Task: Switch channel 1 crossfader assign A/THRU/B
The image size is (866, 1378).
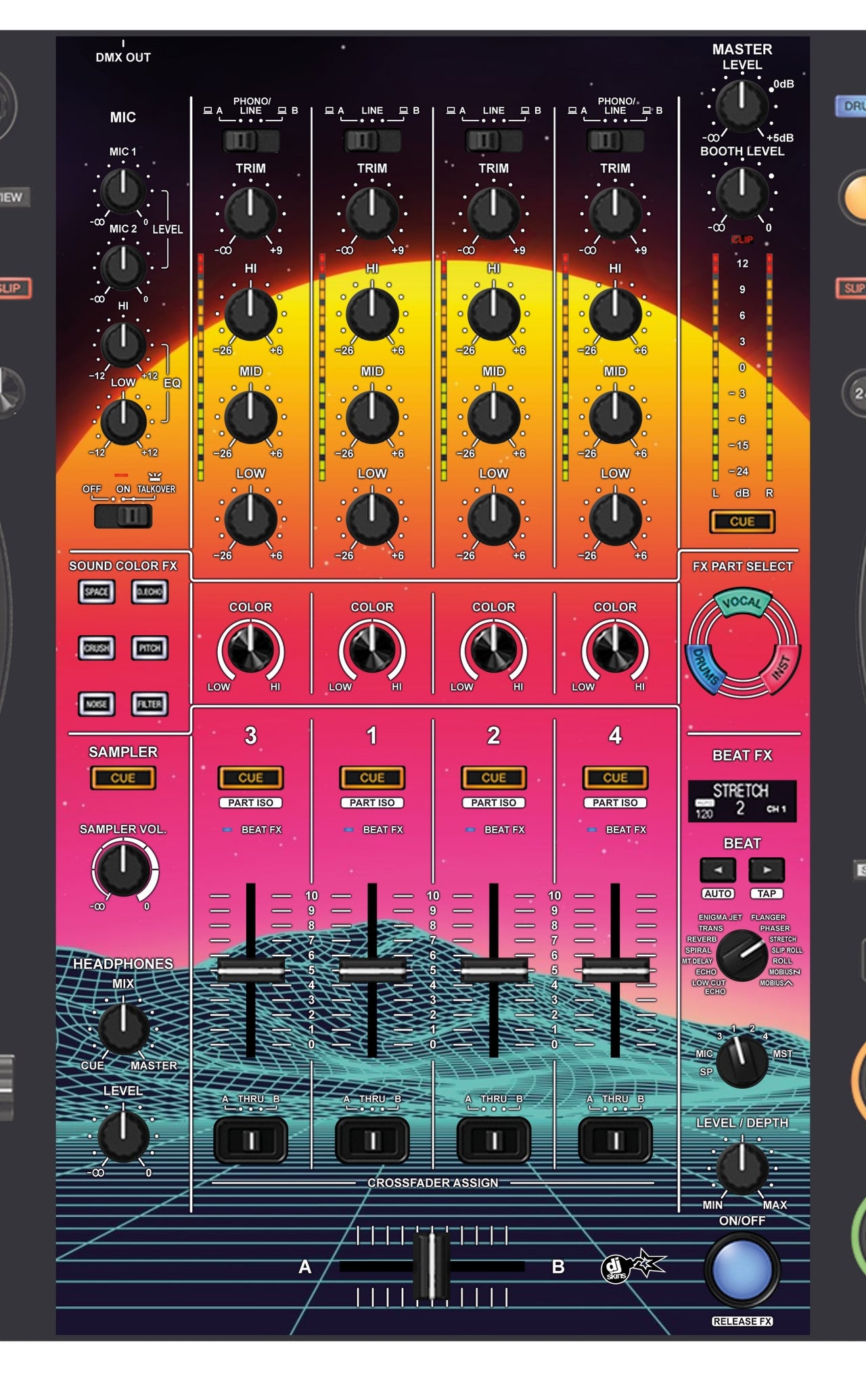Action: 372,1140
